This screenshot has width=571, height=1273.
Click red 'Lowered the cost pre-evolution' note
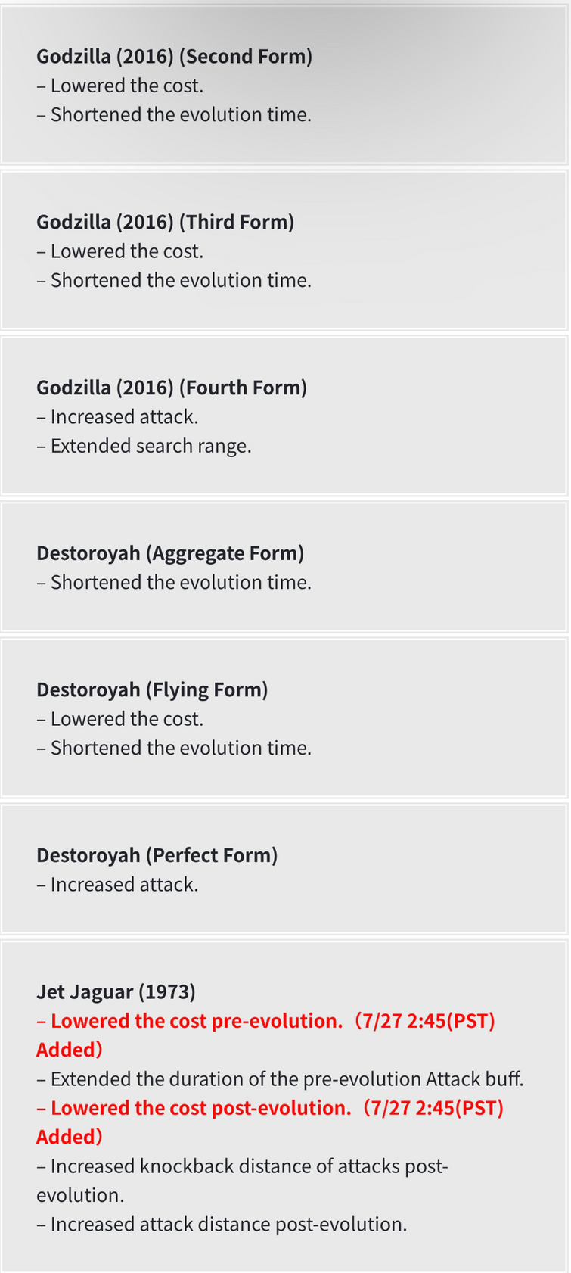(265, 1035)
